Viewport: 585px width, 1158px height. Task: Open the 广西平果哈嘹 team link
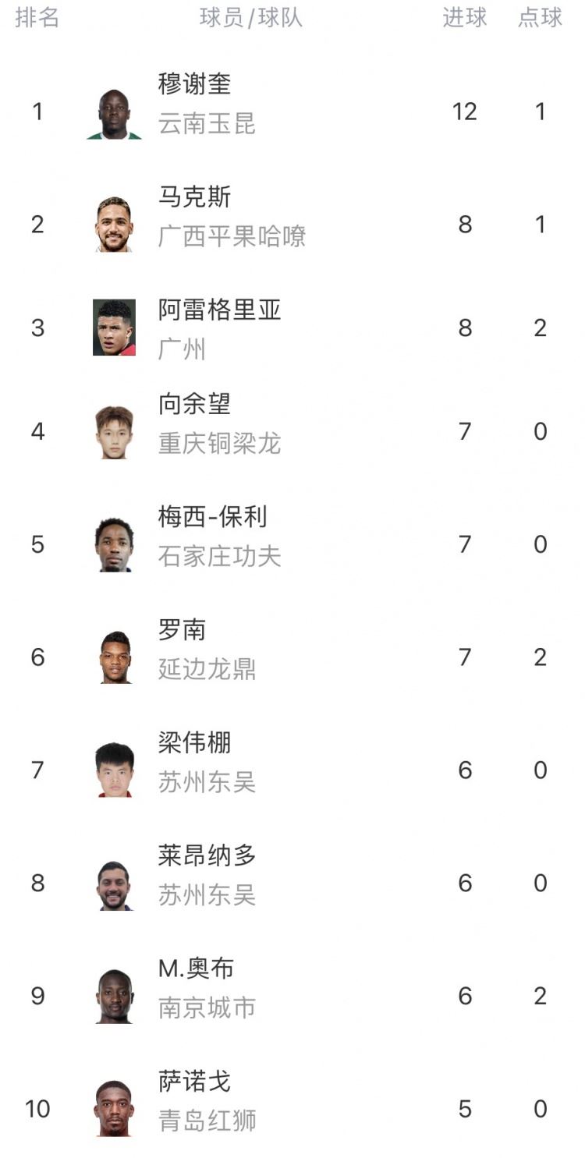click(x=232, y=236)
